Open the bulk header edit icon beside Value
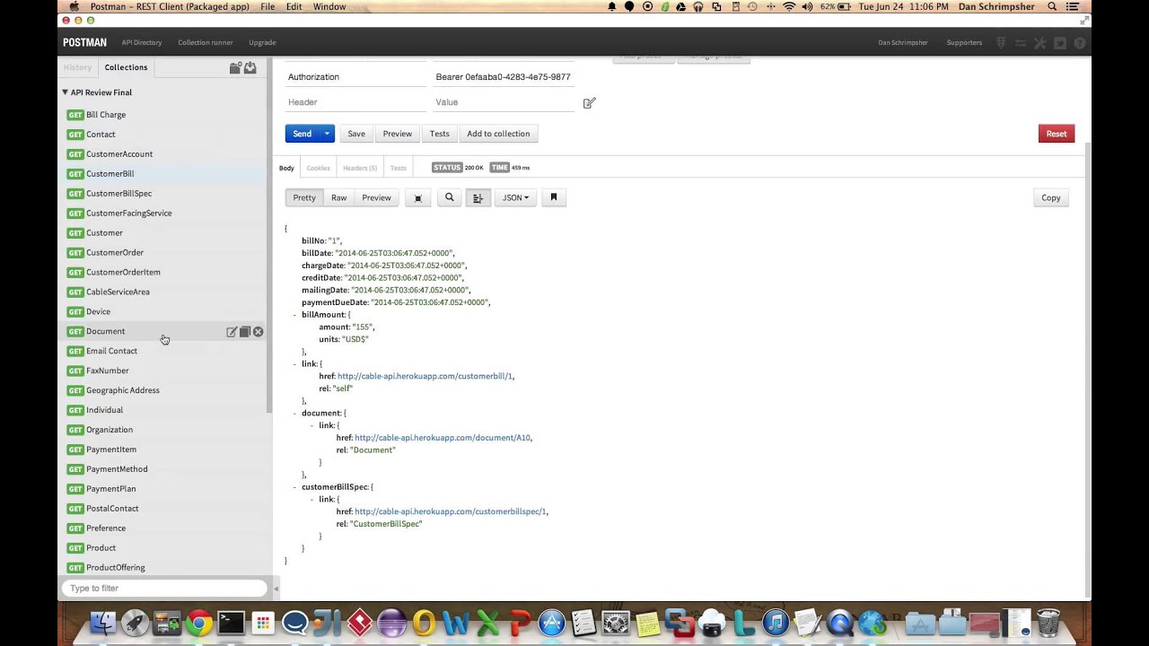1149x646 pixels. point(590,103)
